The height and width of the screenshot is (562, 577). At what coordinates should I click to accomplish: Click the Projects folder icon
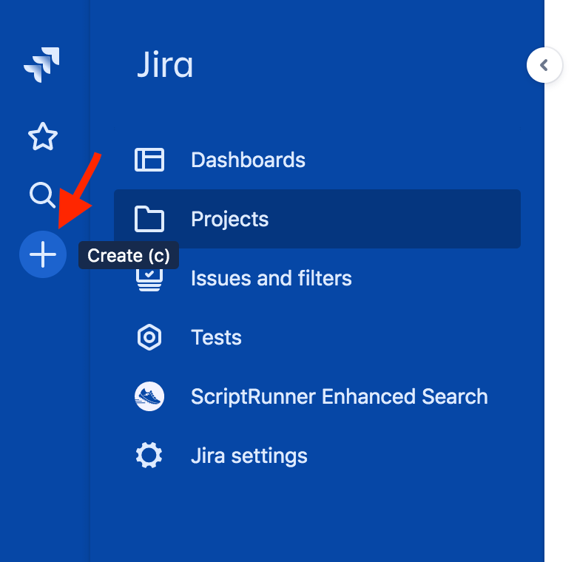[x=149, y=219]
